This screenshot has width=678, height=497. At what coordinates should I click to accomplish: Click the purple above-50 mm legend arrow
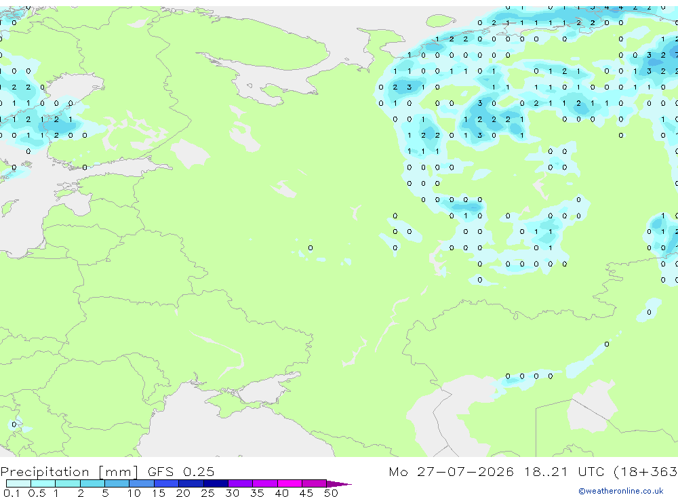pos(339,483)
